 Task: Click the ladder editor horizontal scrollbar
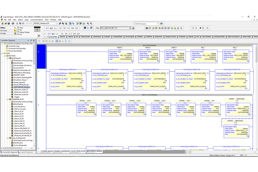click(221, 152)
